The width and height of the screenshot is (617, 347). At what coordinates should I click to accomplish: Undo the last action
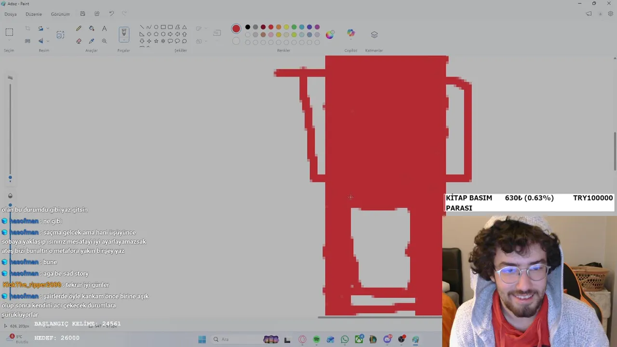[x=111, y=13]
